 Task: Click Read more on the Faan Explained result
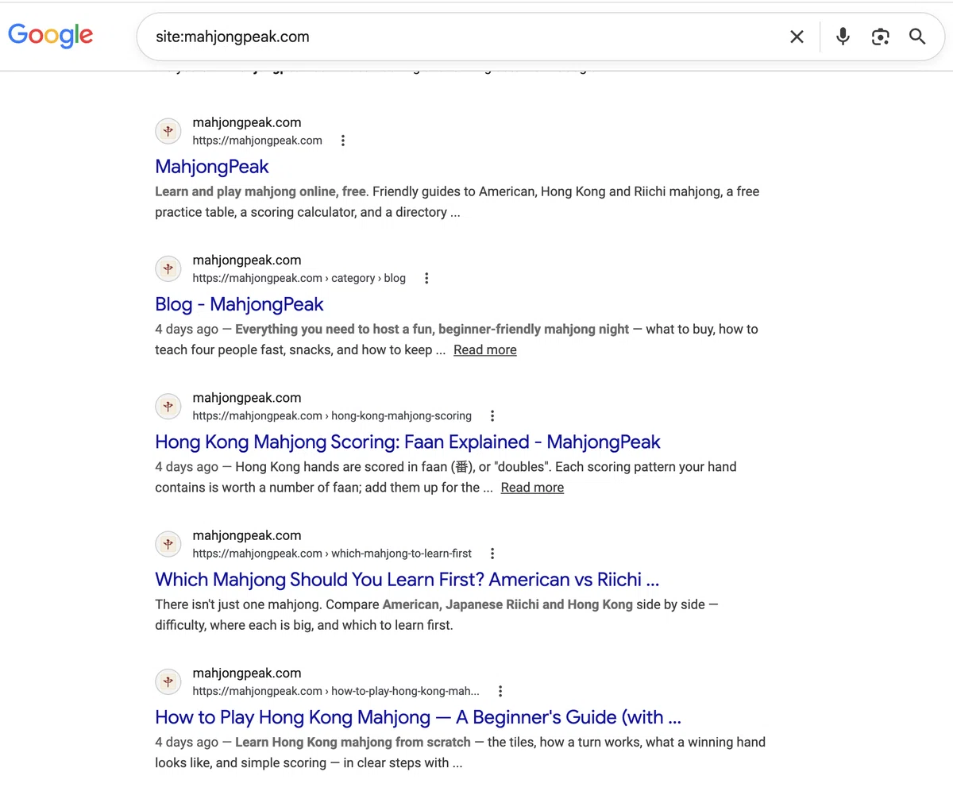[x=532, y=488]
